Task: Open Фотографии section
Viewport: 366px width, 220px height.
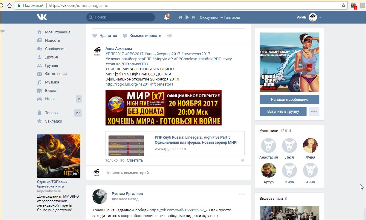Action: [x=56, y=74]
